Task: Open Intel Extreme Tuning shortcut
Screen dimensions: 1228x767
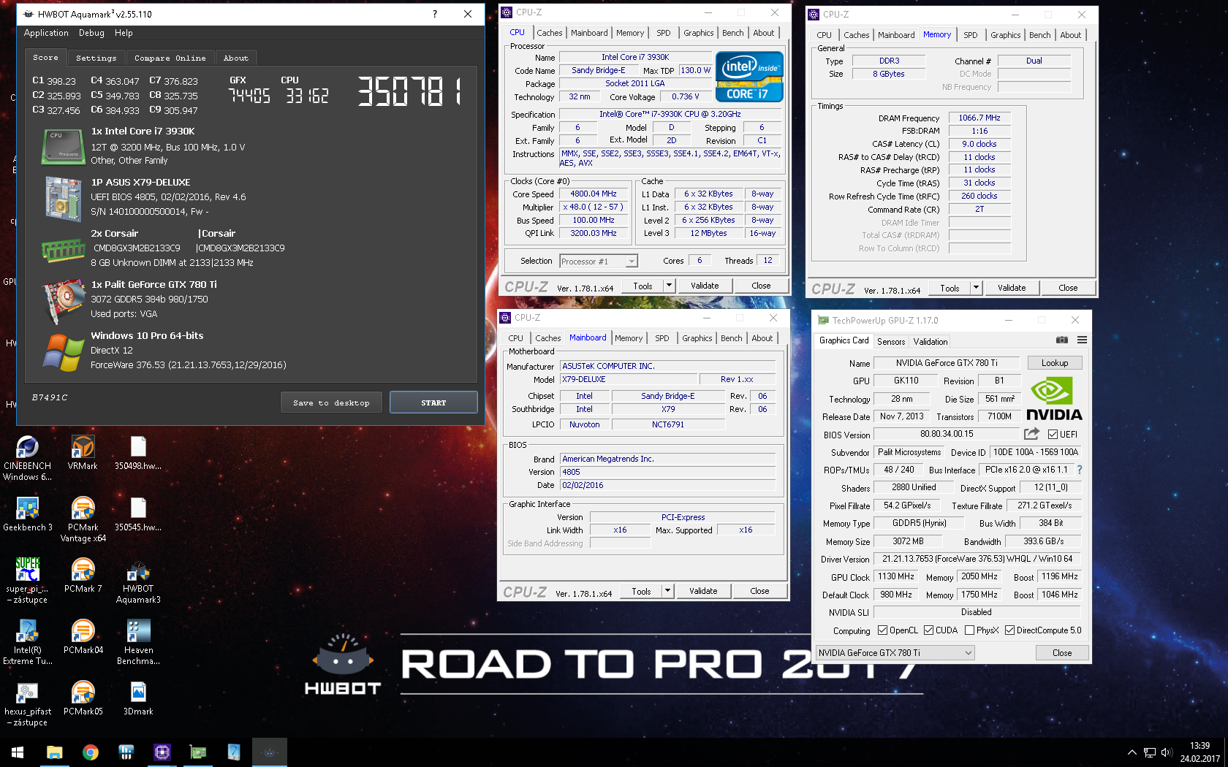Action: (28, 642)
